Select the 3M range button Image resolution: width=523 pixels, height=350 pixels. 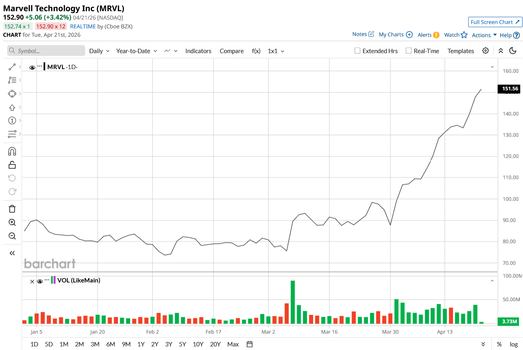(x=95, y=344)
